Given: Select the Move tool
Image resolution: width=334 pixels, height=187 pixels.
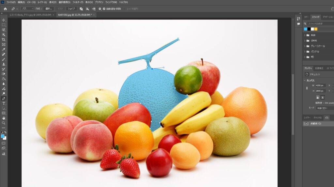Looking at the screenshot, I should pos(4,20).
